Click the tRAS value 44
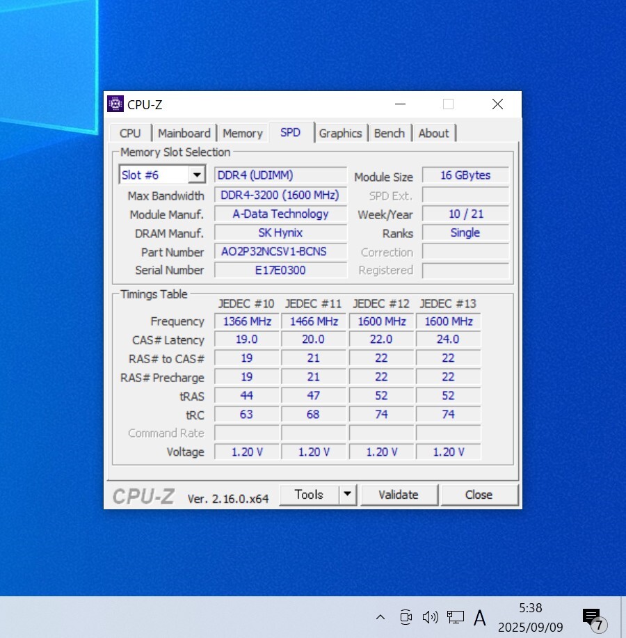Image resolution: width=626 pixels, height=638 pixels. [247, 395]
